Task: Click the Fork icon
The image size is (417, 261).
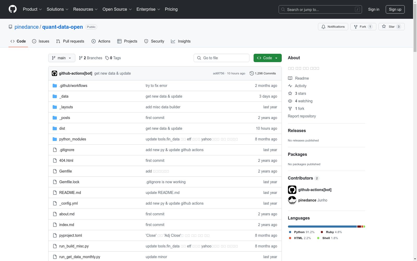Action: point(356,27)
